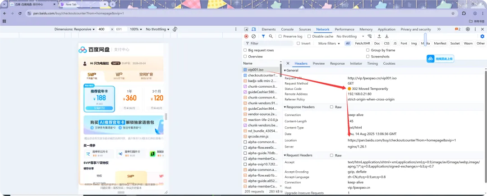Switch to the Console panel
The image size is (487, 196).
[x=287, y=29]
